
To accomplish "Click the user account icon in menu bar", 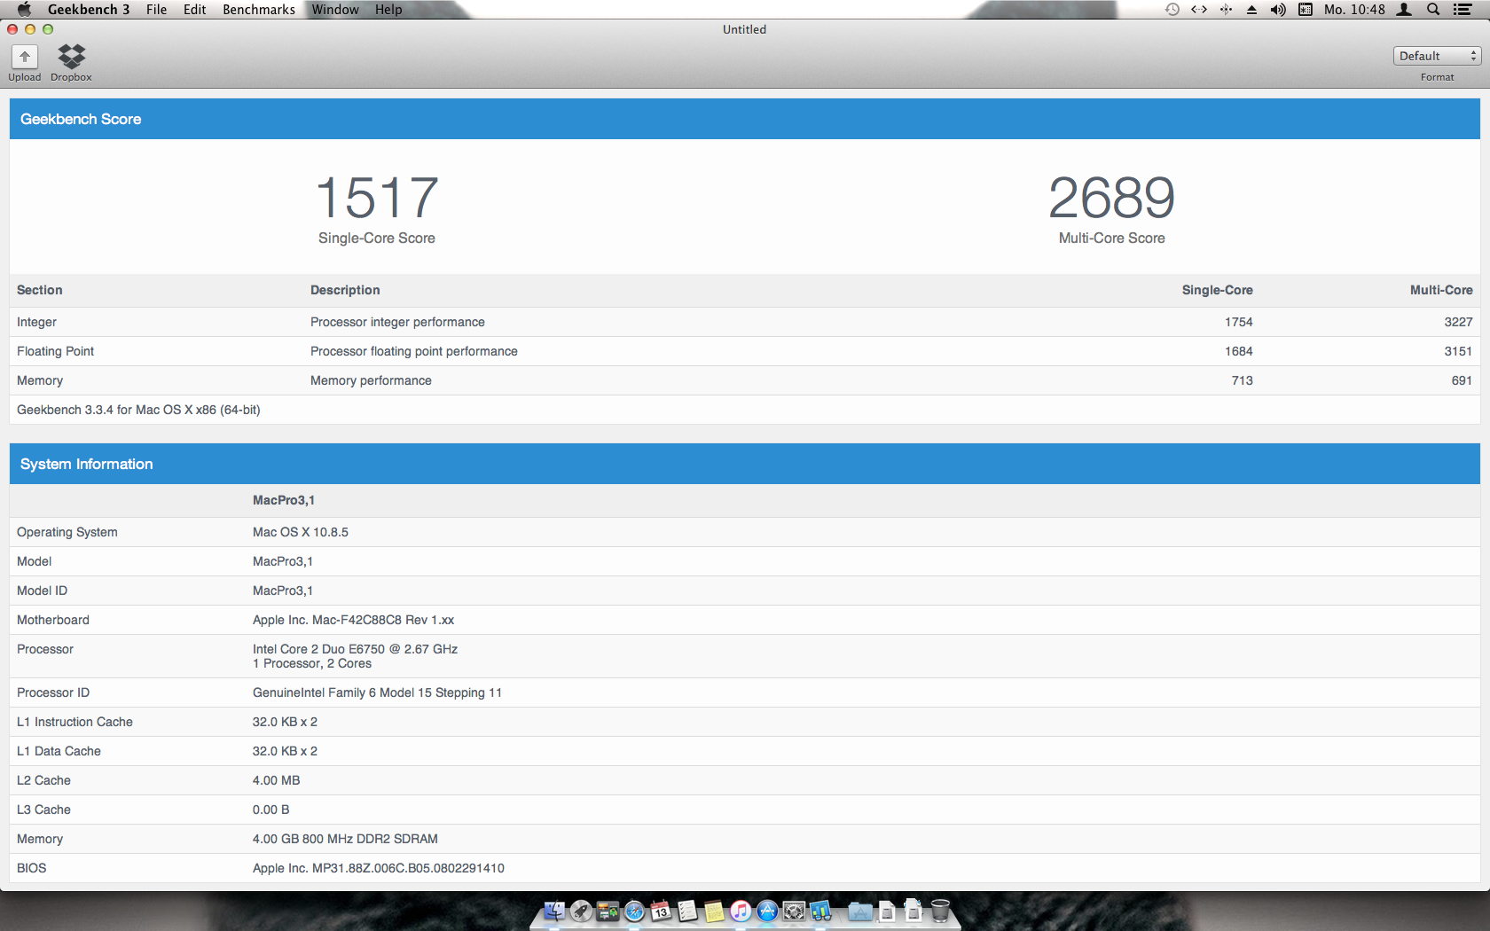I will coord(1404,9).
